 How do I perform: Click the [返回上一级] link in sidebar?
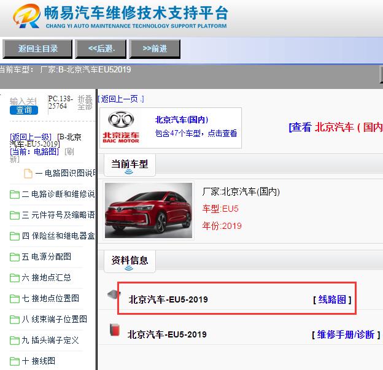coord(31,137)
